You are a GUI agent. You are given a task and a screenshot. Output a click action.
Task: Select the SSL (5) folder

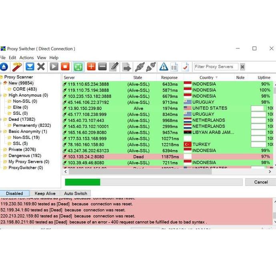(20, 144)
